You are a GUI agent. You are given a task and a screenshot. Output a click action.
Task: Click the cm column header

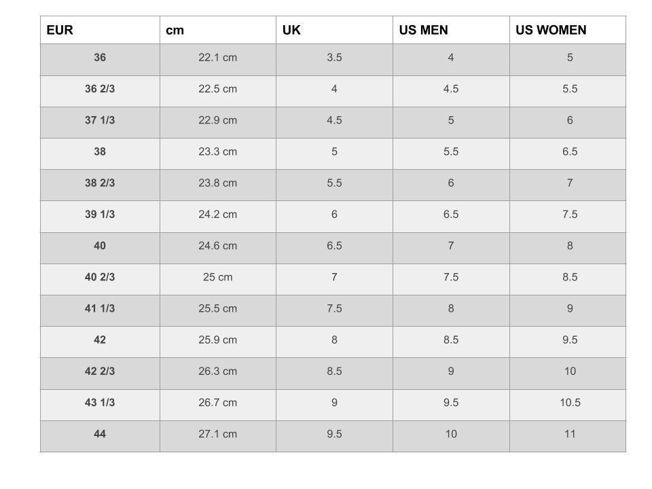218,30
